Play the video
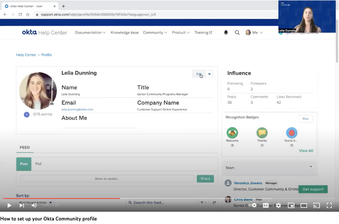This screenshot has width=339, height=224. 9,205
